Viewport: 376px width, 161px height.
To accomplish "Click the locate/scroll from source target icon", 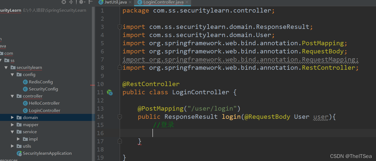I will pyautogui.click(x=64, y=2).
